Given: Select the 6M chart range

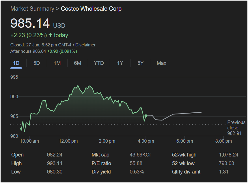Looking at the screenshot, I should click(x=77, y=63).
